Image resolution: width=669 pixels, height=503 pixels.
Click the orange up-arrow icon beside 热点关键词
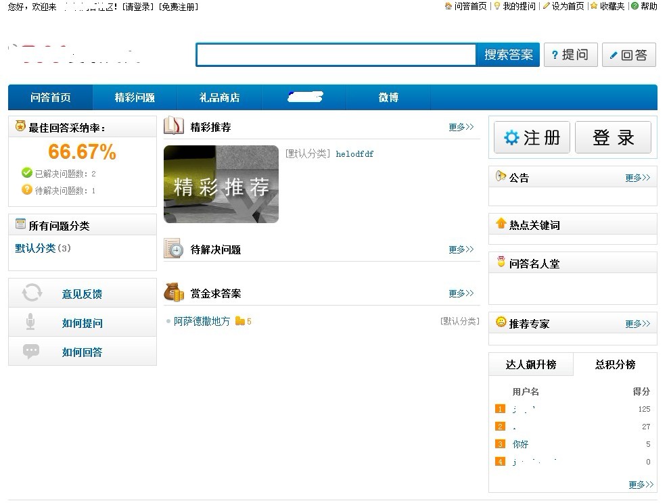coord(501,223)
